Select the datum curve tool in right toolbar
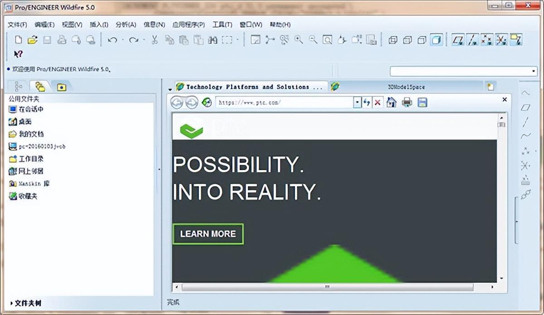The image size is (544, 315). tap(525, 136)
